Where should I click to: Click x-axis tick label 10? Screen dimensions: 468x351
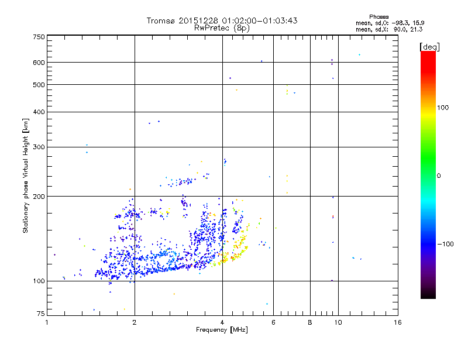coord(338,322)
